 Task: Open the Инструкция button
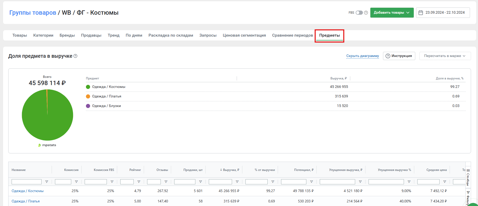(399, 56)
